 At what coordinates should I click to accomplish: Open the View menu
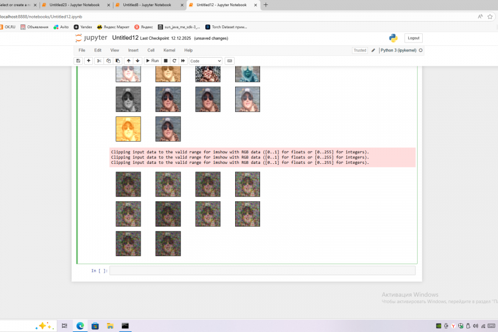click(x=115, y=50)
